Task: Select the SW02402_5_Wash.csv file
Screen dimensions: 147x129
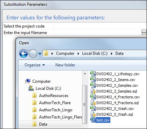Action: coord(112,109)
